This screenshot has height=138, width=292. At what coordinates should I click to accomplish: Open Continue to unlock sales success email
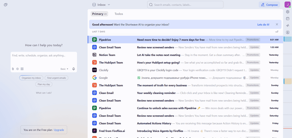(185, 108)
